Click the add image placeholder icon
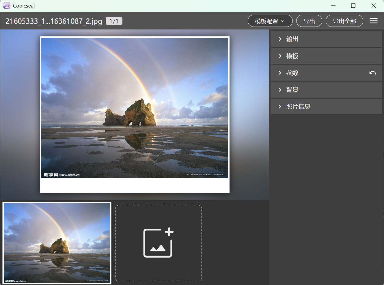Viewport: 384px width, 285px height. click(x=158, y=243)
